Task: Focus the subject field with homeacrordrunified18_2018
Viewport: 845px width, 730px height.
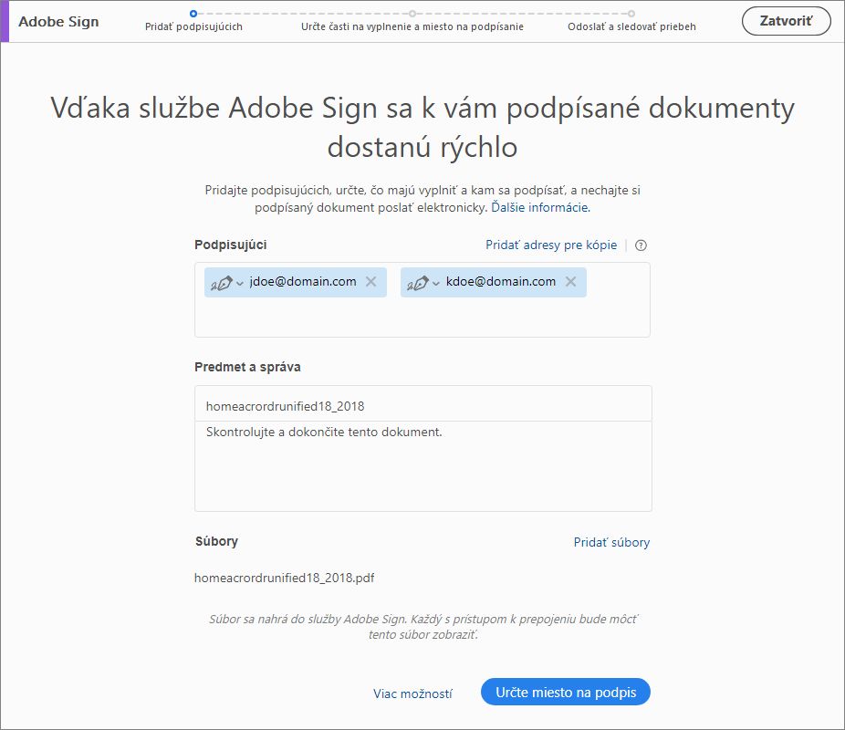Action: [422, 404]
